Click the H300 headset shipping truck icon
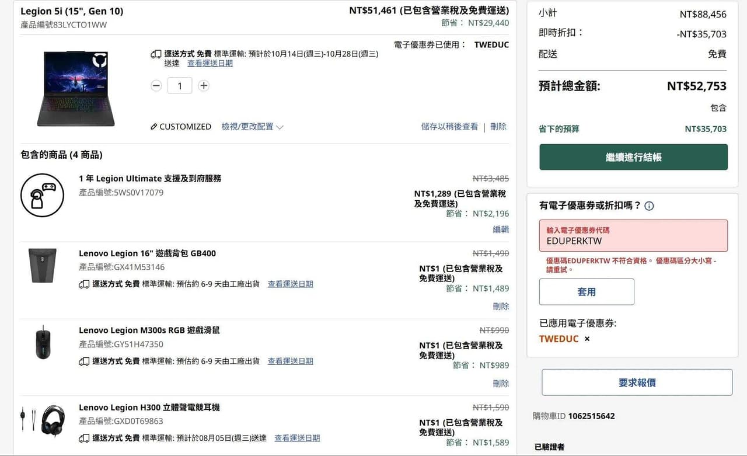This screenshot has height=456, width=747. (x=84, y=438)
